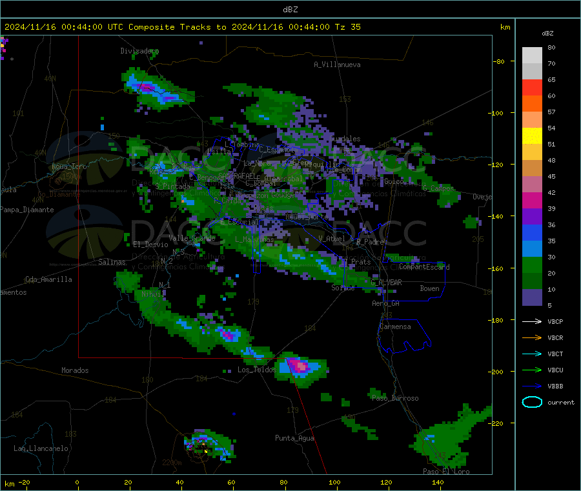Select the 80 dBZ light gray swatch
Viewport: 581px width, 491px height.
pos(532,55)
